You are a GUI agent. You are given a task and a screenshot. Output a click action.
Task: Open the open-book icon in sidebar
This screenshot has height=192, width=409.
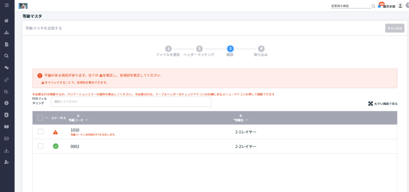tap(7, 127)
